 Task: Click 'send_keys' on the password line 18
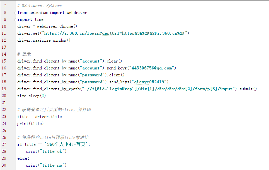119,82
